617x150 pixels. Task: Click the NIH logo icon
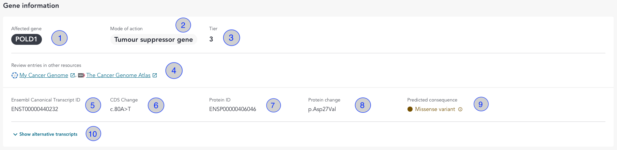pos(81,75)
